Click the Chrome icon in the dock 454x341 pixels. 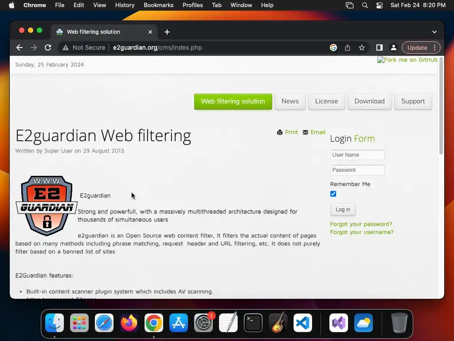point(154,323)
